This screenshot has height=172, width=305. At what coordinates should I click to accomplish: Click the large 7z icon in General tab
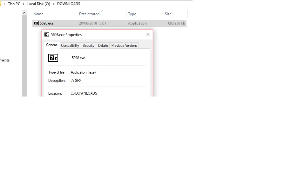point(53,58)
